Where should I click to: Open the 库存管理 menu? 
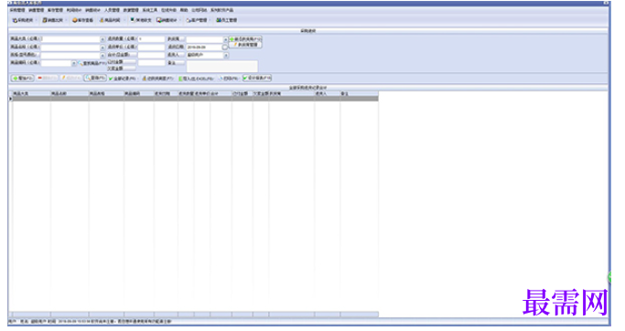coord(55,10)
